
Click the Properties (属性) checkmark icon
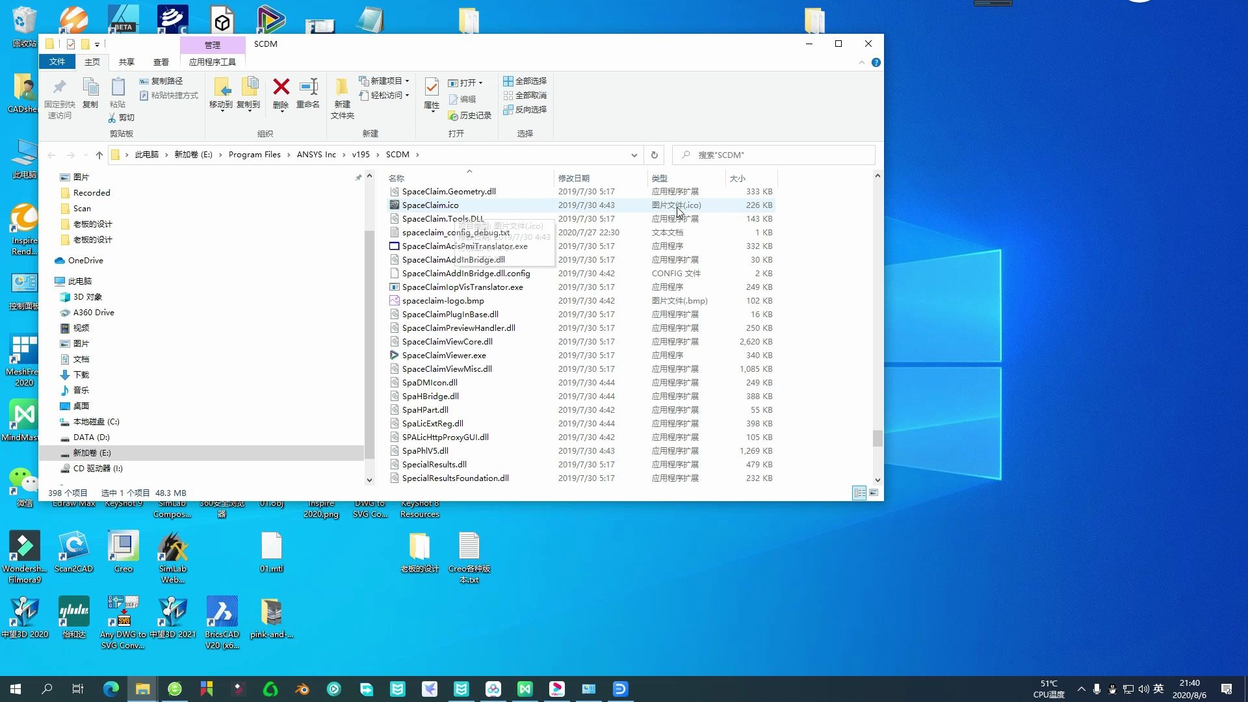tap(432, 87)
